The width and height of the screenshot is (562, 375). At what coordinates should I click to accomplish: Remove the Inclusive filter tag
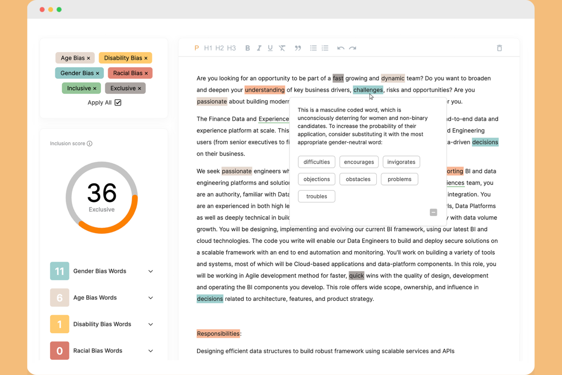click(95, 89)
